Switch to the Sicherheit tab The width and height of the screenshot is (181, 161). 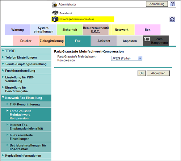pos(70,30)
